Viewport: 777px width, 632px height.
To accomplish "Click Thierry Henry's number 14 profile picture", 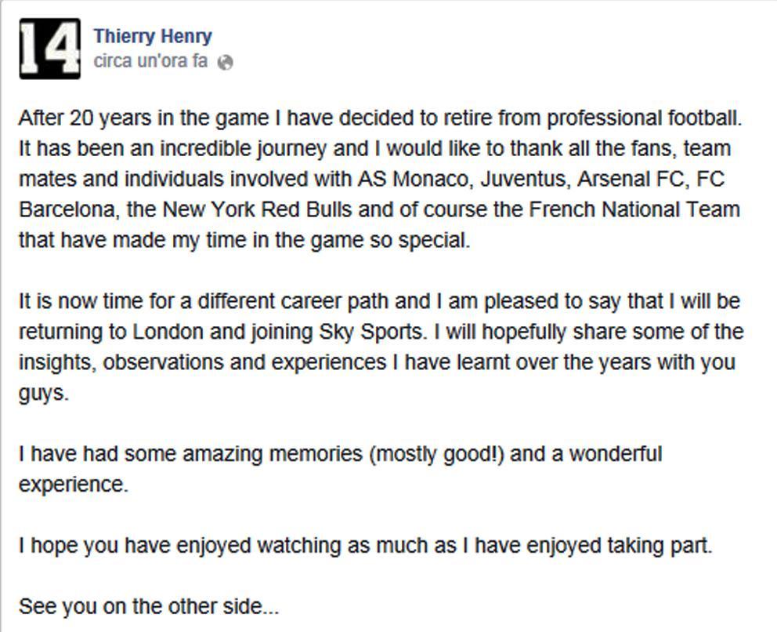I will (49, 49).
